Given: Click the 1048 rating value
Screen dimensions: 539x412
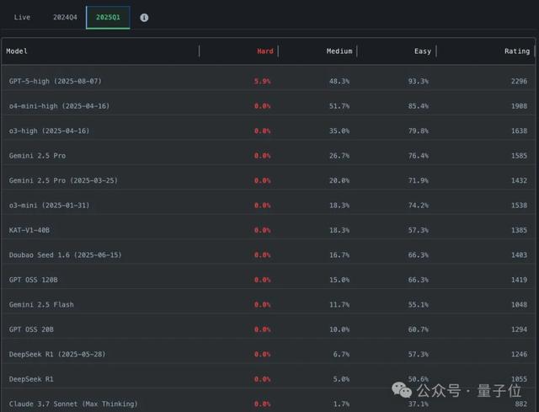Looking at the screenshot, I should click(x=519, y=304).
